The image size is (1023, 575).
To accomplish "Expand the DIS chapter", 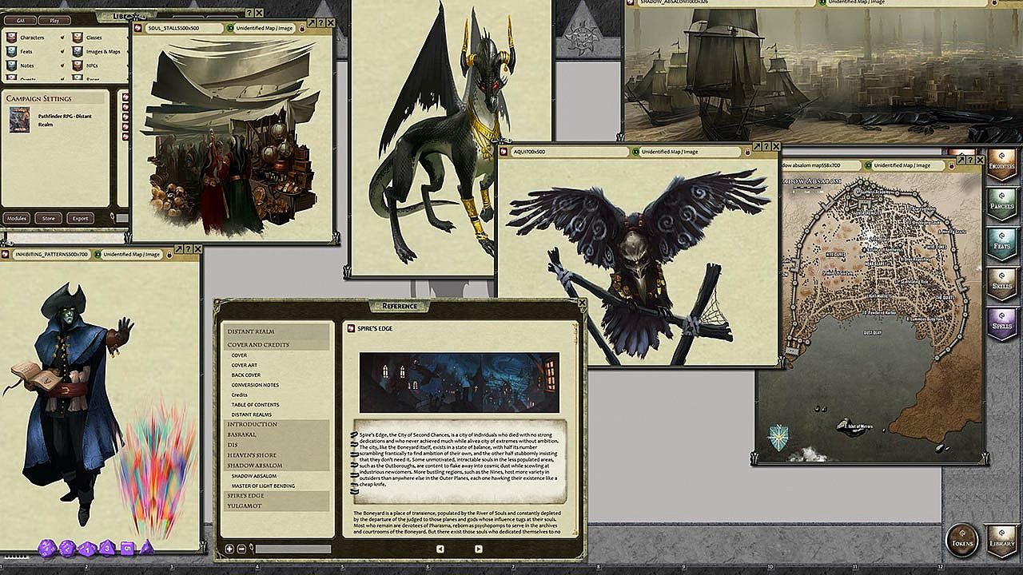I will [x=277, y=445].
